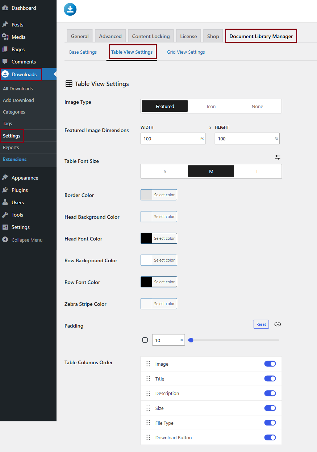Open the Content Locking tab

point(151,36)
